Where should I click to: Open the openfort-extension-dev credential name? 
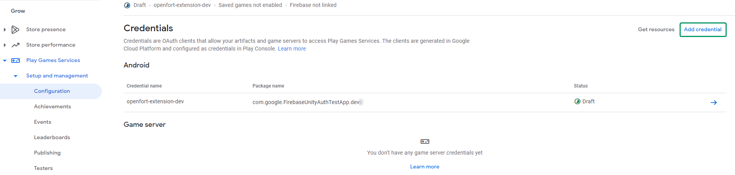155,102
